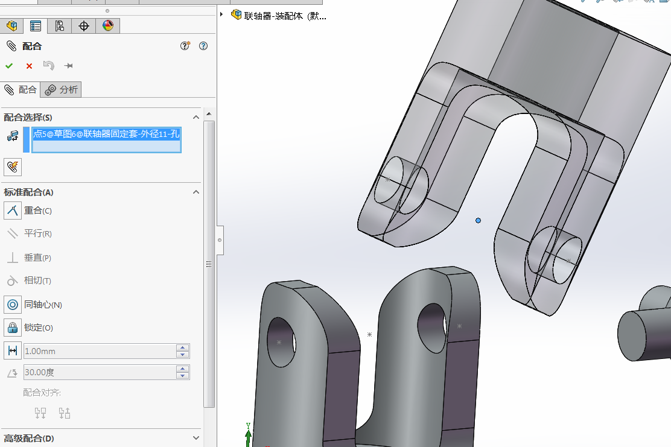Cancel the mate with red X
The height and width of the screenshot is (447, 671).
(29, 66)
